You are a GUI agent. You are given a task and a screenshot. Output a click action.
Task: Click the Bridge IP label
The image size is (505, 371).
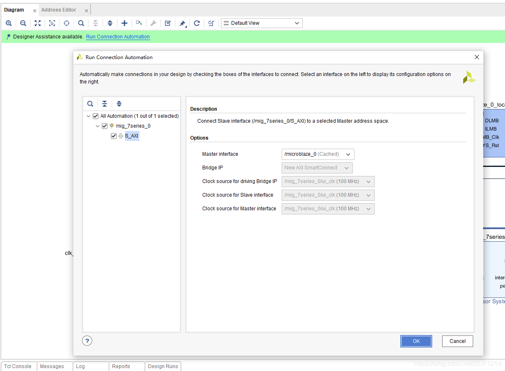(213, 168)
